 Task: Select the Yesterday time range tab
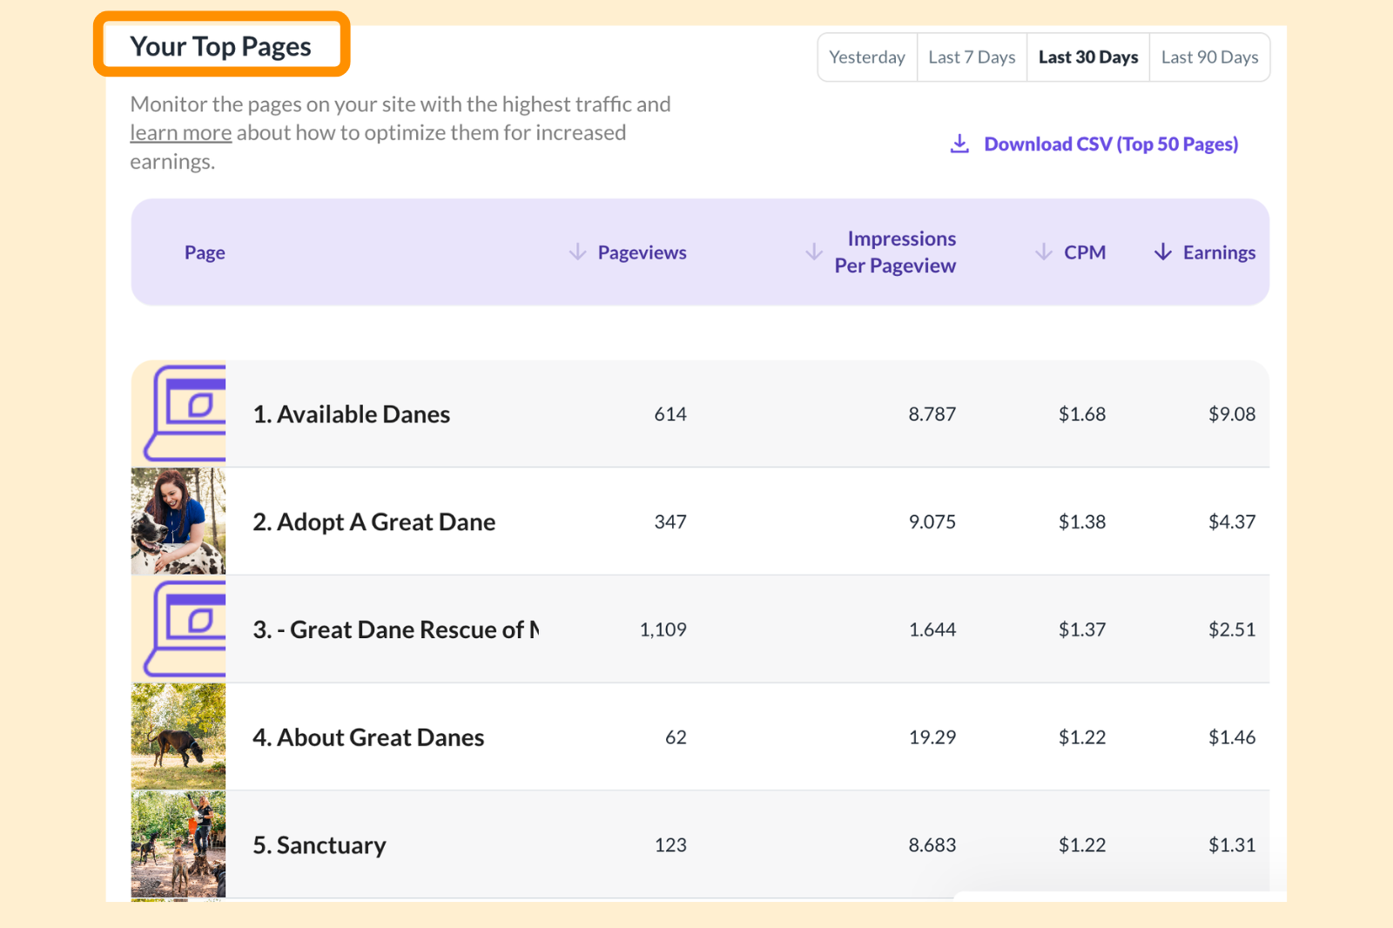coord(867,57)
